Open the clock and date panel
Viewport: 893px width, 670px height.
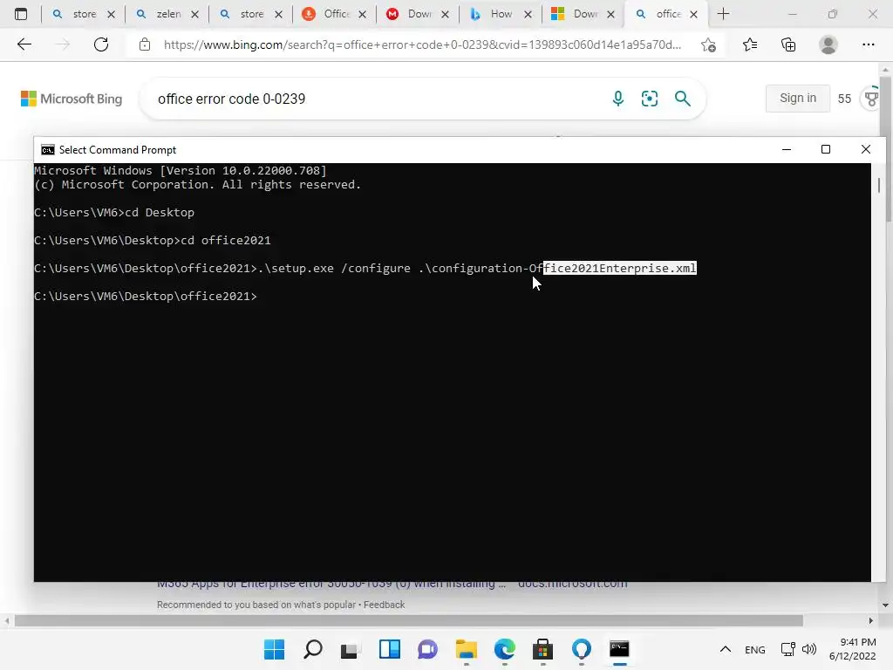852,649
